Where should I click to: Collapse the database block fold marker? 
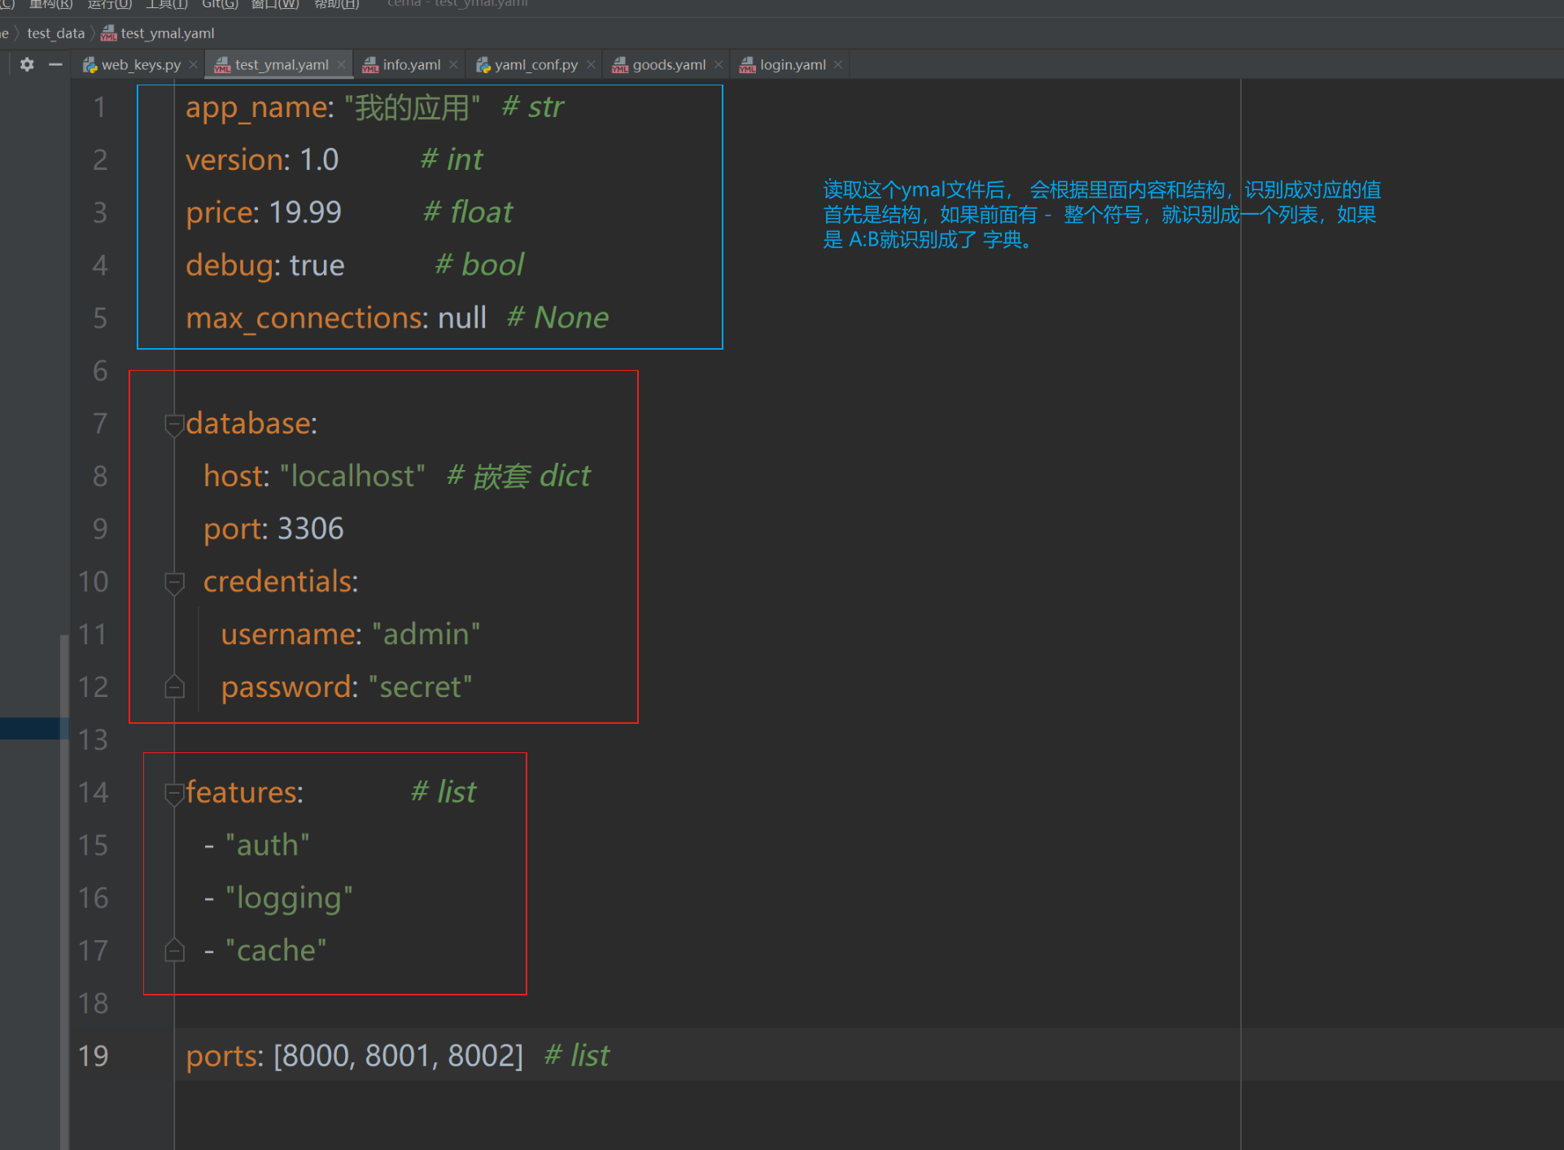pos(174,424)
